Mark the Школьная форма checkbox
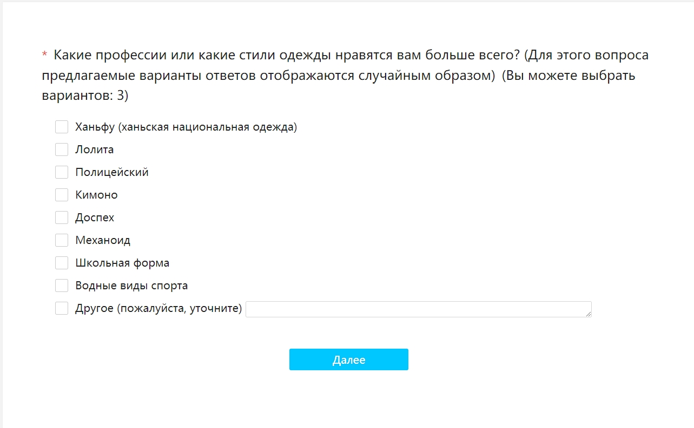694x428 pixels. (62, 263)
